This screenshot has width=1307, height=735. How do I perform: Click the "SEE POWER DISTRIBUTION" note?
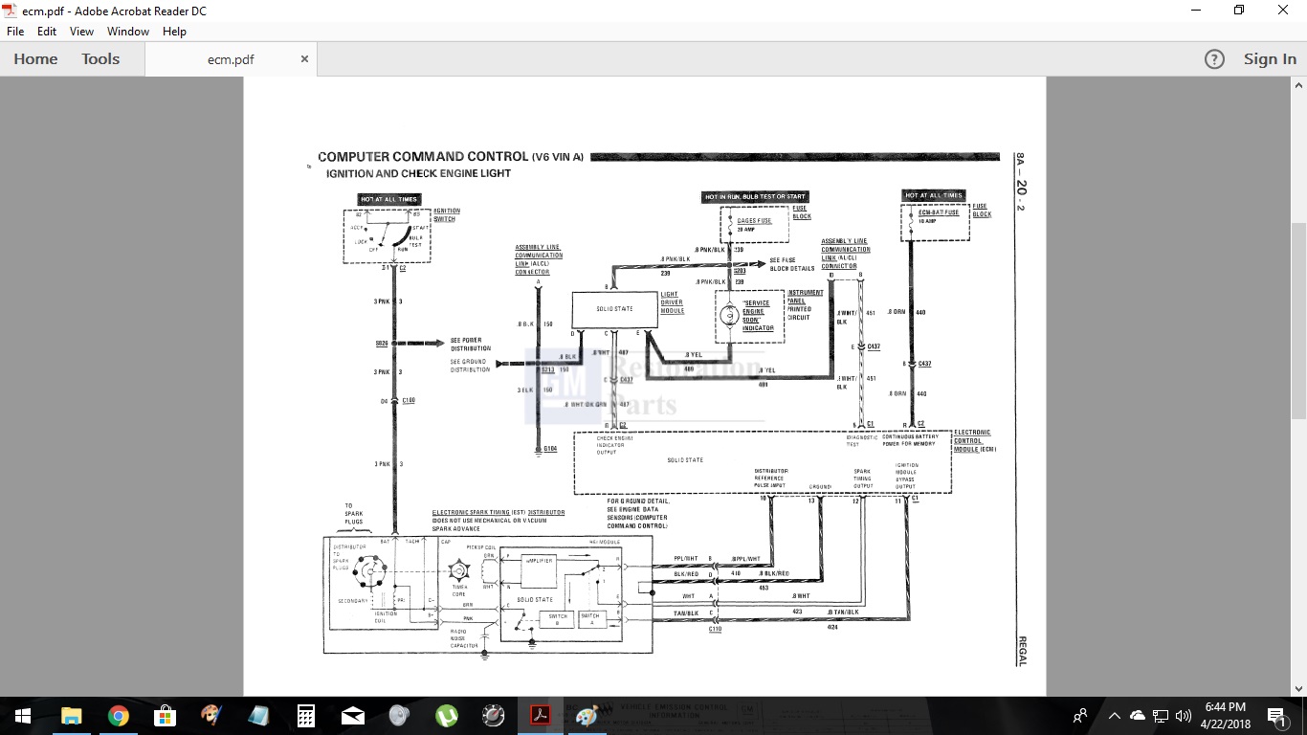(470, 344)
